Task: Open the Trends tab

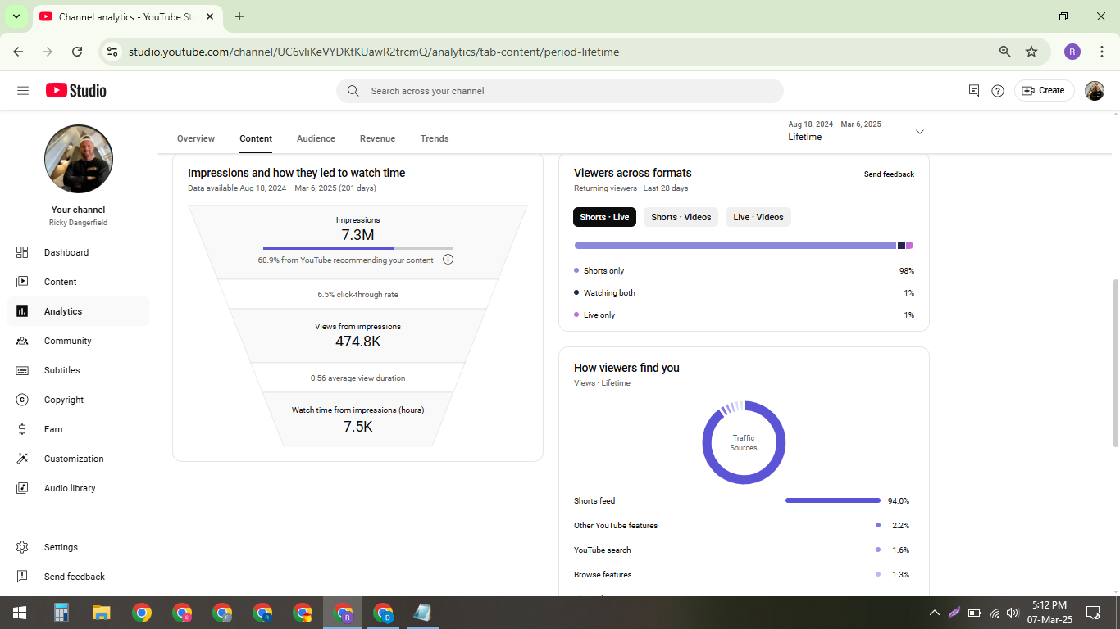Action: click(435, 138)
